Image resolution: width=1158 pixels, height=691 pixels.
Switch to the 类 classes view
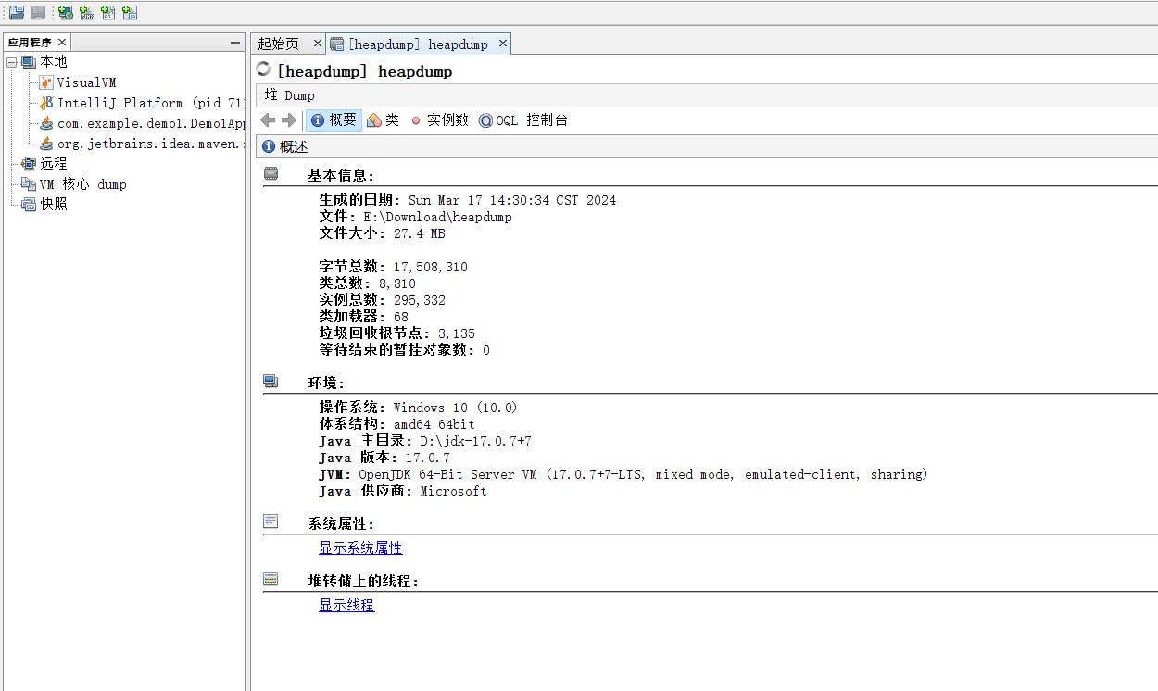[x=383, y=120]
